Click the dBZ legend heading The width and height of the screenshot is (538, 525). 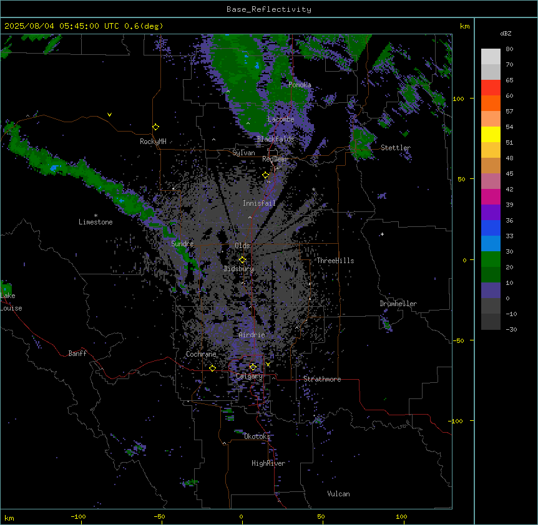(506, 33)
